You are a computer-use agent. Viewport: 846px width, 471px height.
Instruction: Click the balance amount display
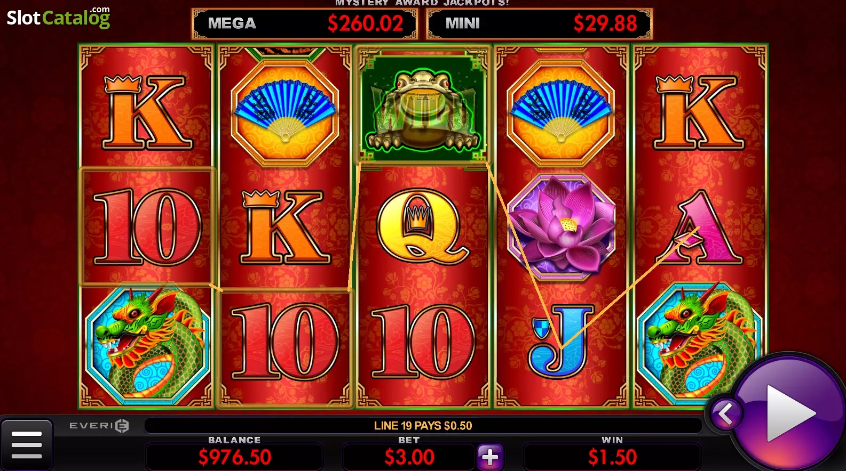point(235,457)
